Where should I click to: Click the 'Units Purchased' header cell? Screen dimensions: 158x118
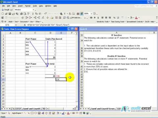point(54,39)
